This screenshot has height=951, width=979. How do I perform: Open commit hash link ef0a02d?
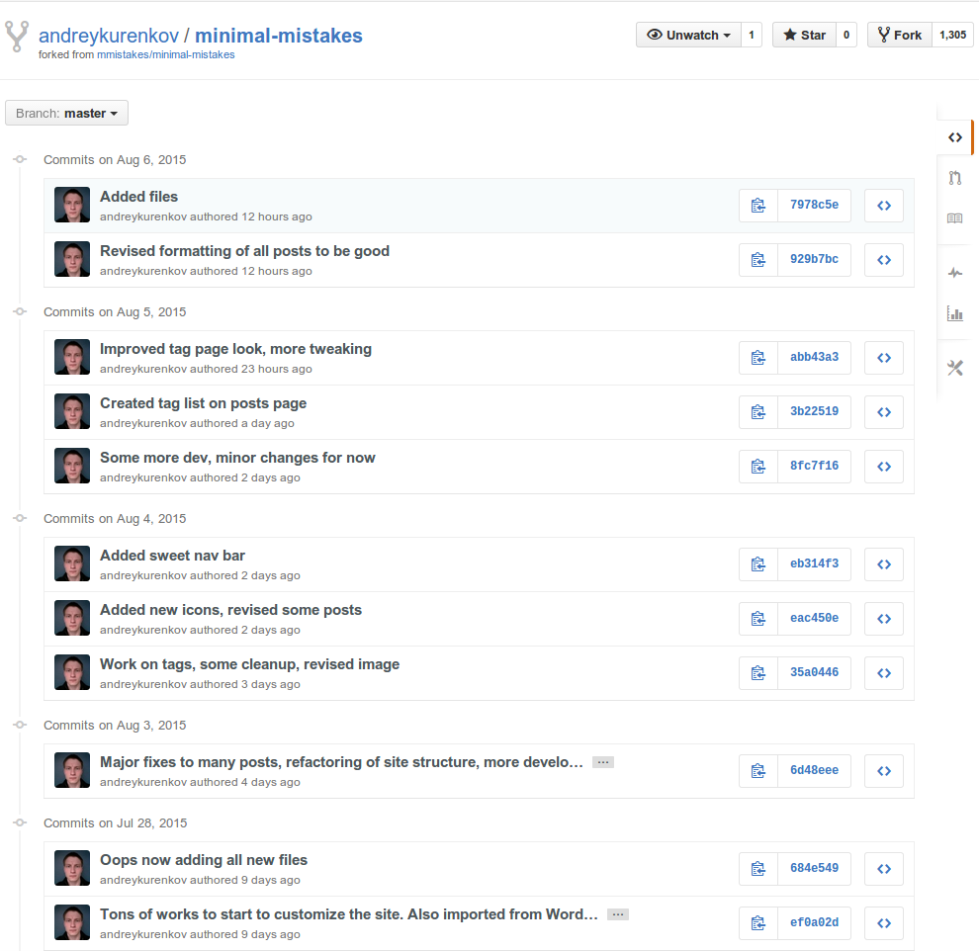tap(814, 923)
